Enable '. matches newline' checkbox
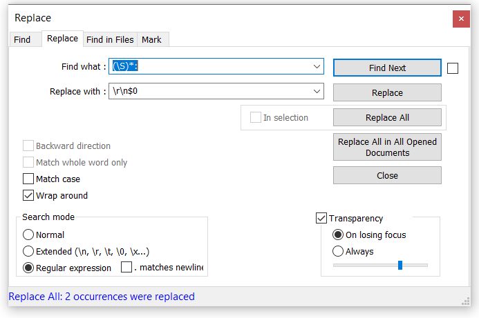479x318 pixels. tap(126, 267)
